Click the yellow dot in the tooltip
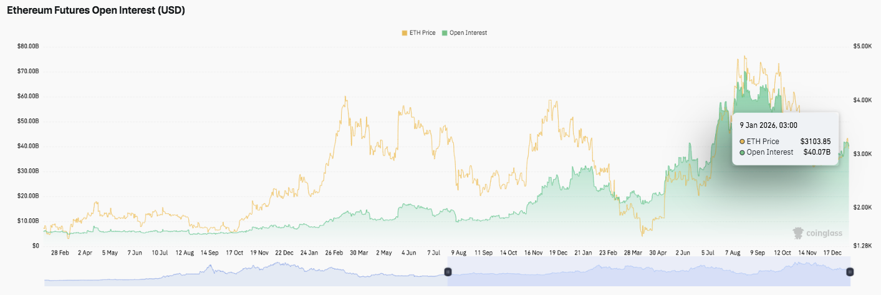Screen dimensions: 881x295 pos(742,142)
